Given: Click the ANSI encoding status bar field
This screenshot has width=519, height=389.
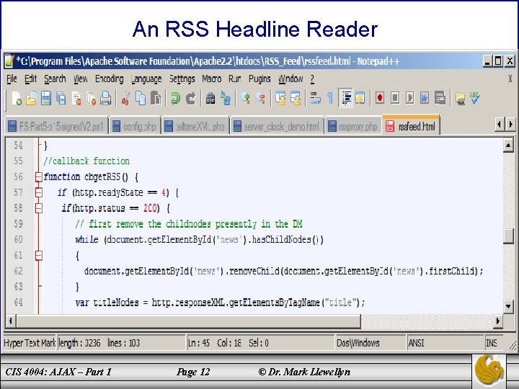Looking at the screenshot, I should tap(445, 343).
